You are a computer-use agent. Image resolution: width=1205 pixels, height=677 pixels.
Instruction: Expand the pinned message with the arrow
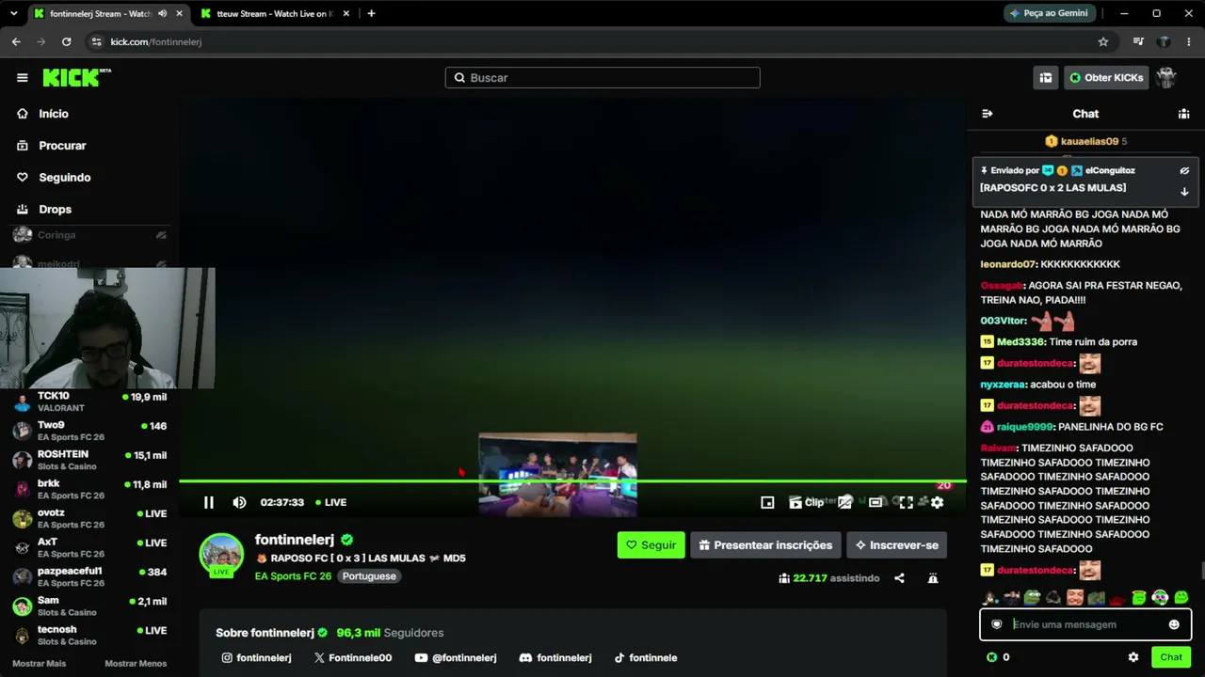(x=1184, y=192)
